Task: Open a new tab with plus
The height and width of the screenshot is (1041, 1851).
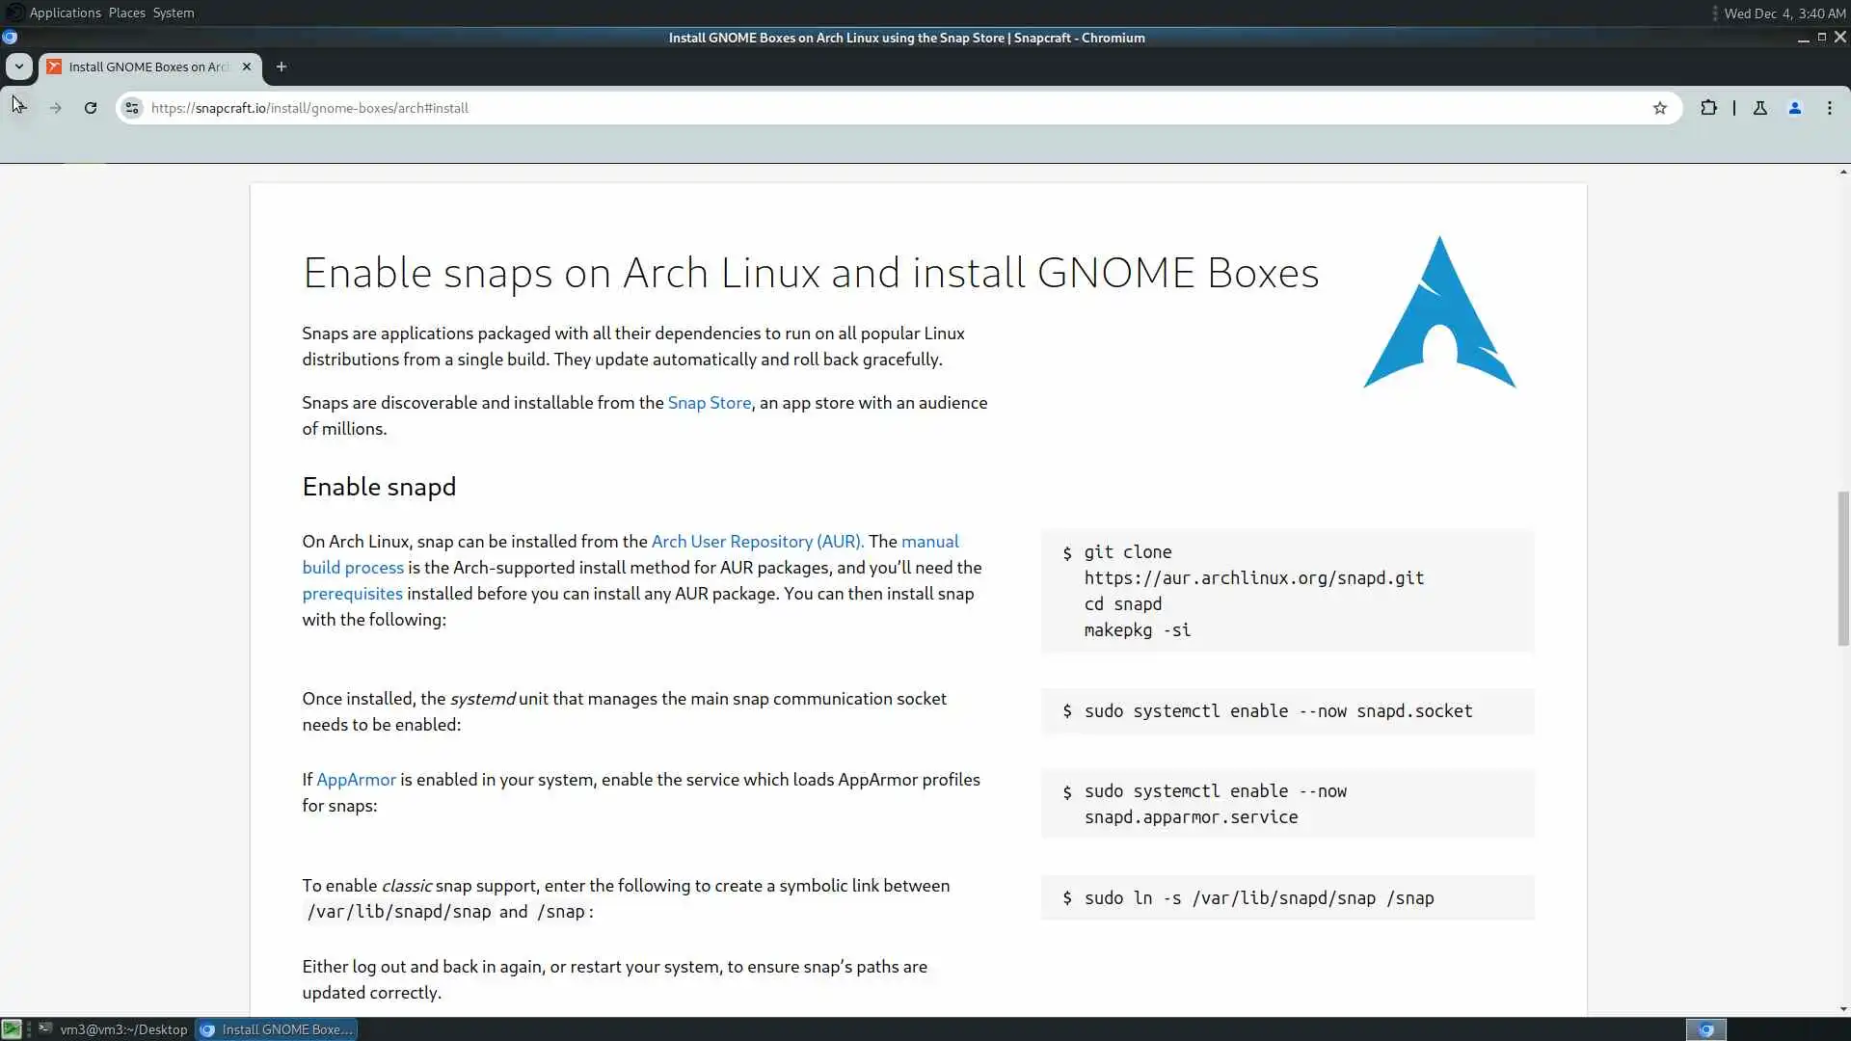Action: 281,67
